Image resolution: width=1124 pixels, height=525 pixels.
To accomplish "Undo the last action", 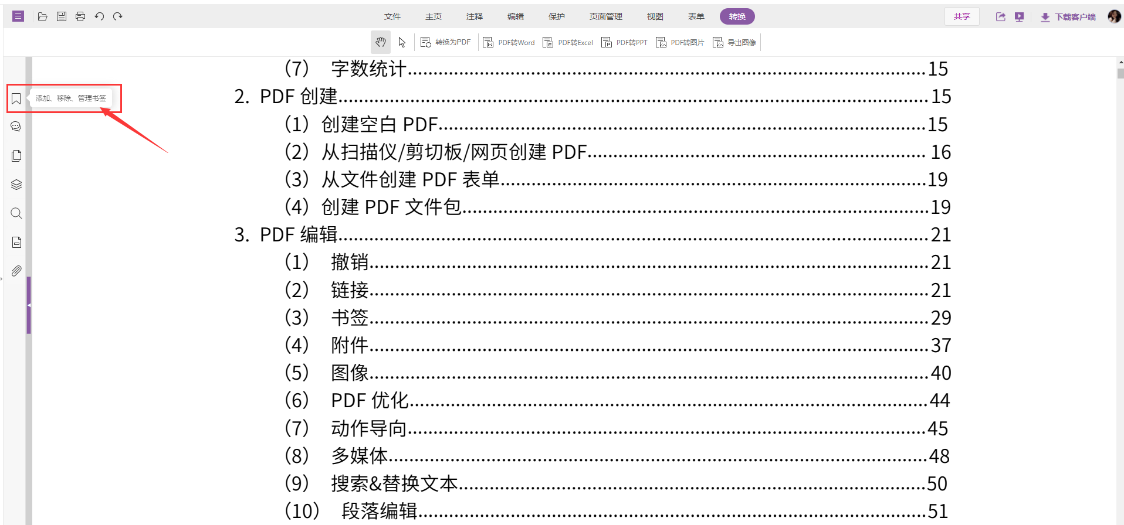I will pyautogui.click(x=99, y=16).
